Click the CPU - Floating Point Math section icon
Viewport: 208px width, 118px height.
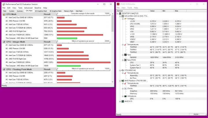4,69
